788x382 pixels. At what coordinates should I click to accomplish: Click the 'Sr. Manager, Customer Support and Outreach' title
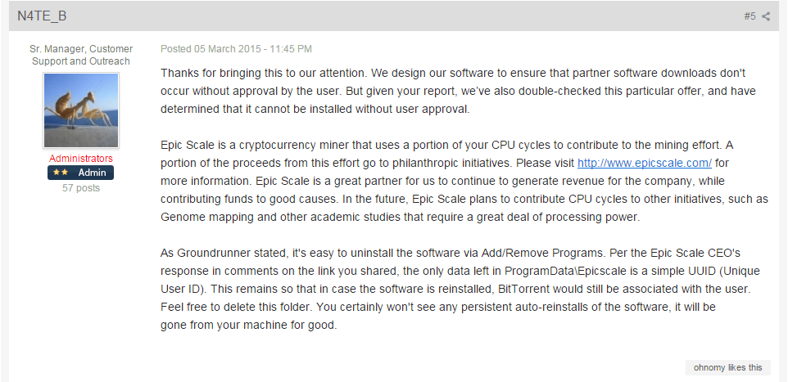(81, 56)
